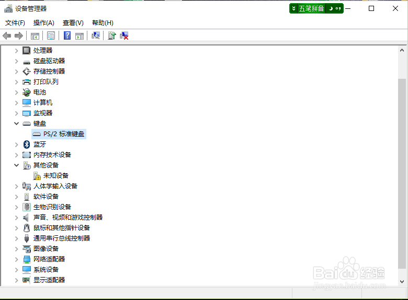Click the 人体学输入设备 icon
The width and height of the screenshot is (408, 300).
pos(27,186)
